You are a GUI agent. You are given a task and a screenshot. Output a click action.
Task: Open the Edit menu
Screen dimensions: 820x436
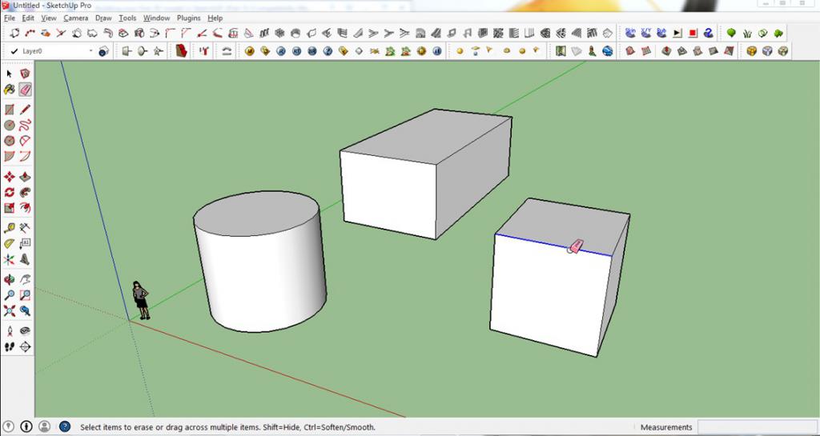[x=28, y=18]
